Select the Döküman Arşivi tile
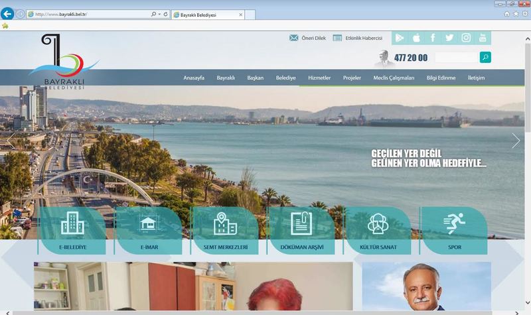This screenshot has width=531, height=315. (301, 230)
